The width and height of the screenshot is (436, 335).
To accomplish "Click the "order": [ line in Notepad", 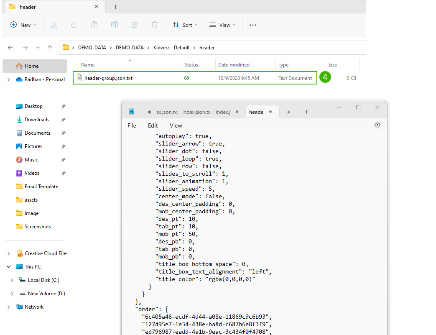I will [x=152, y=309].
